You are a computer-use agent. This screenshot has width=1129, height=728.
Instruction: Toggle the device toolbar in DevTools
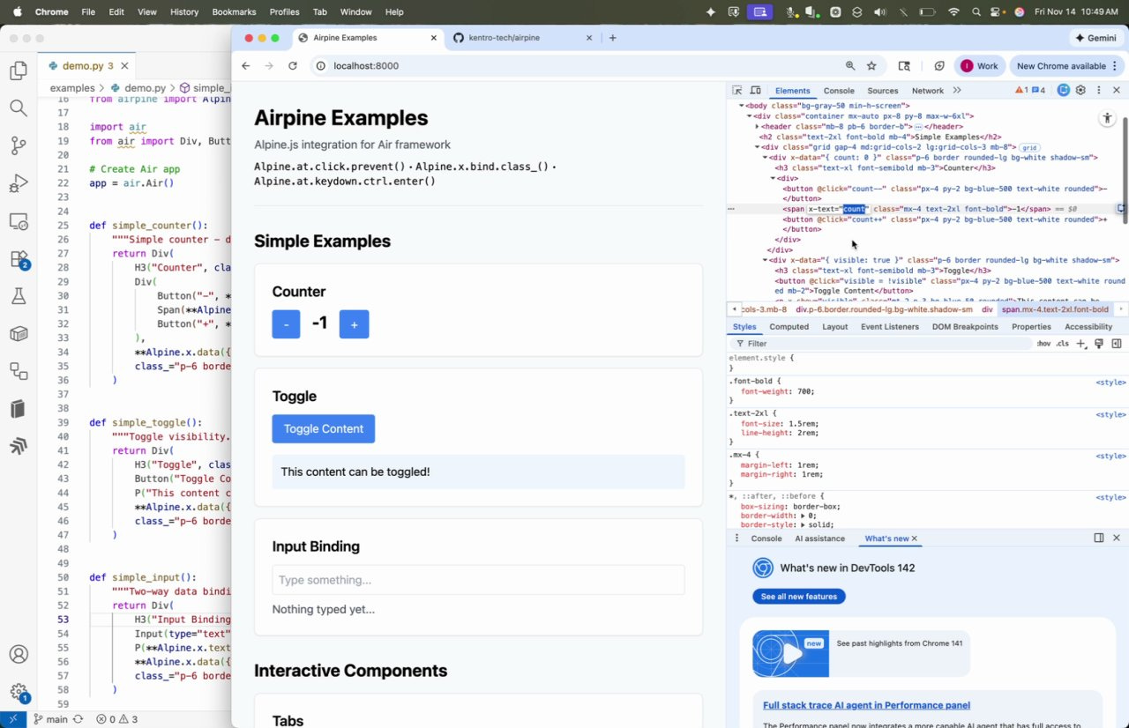(756, 91)
